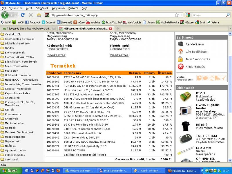Open the tab list dropdown arrow
Image resolution: width=232 pixels, height=174 pixels.
click(x=230, y=28)
